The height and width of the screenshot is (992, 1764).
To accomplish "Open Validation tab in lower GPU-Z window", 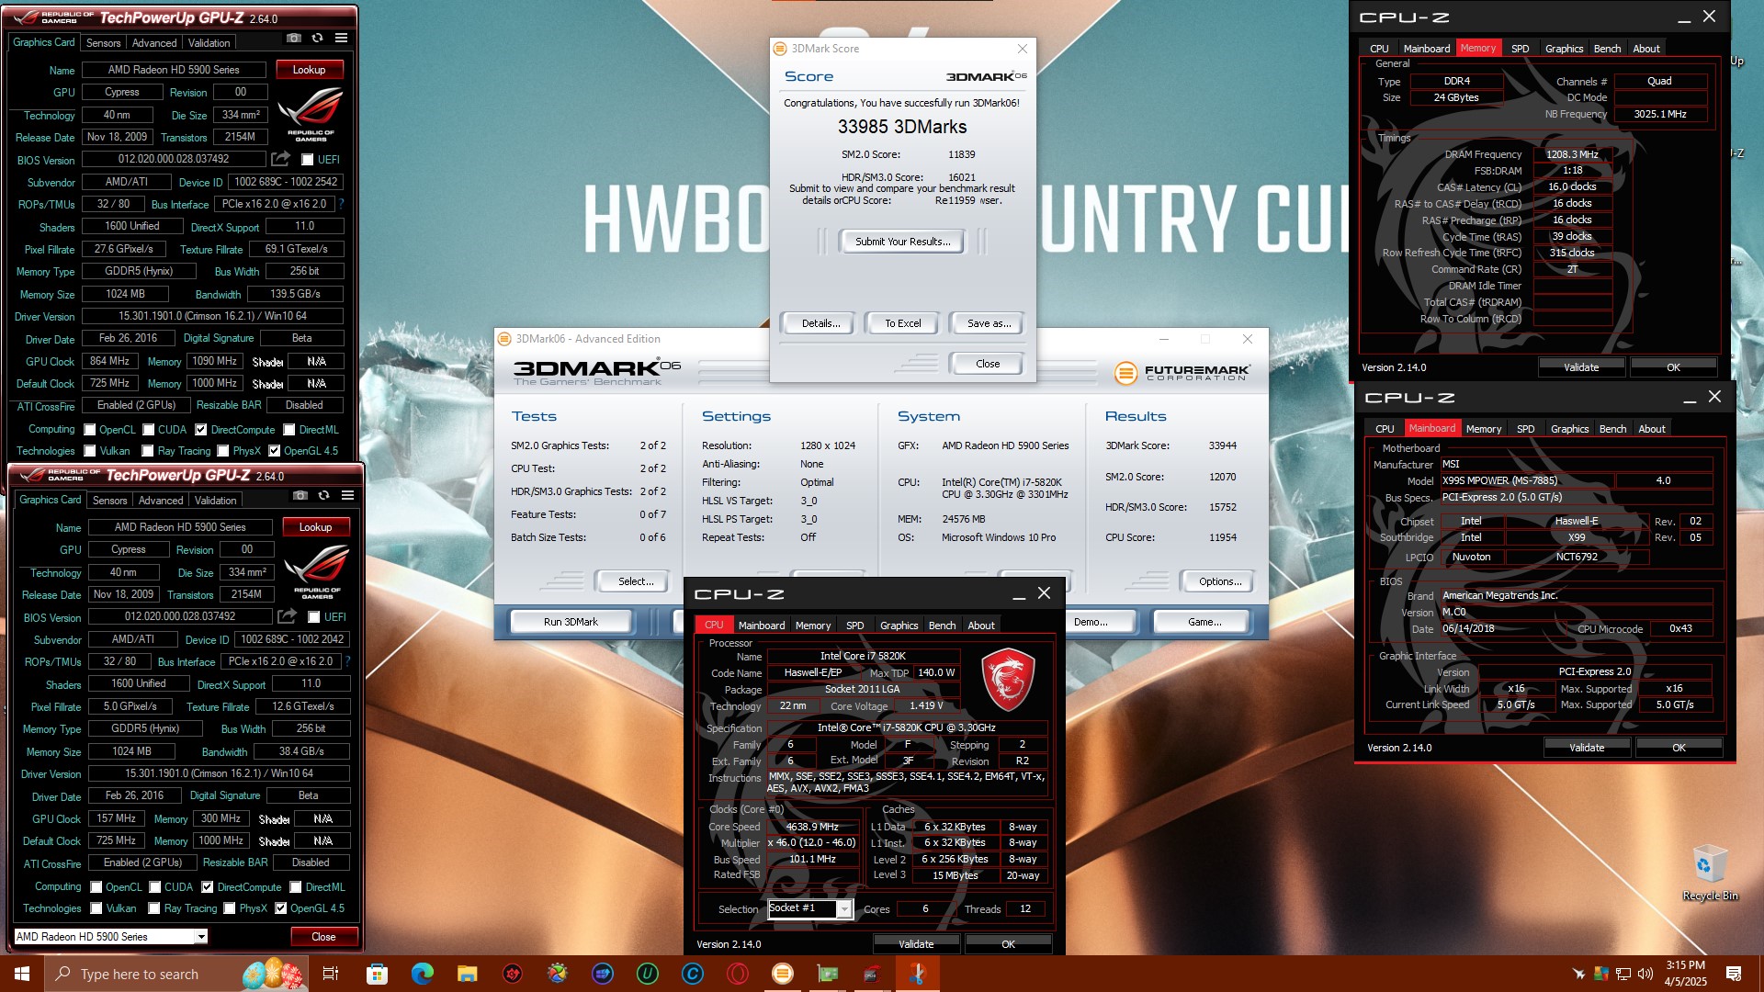I will (216, 501).
